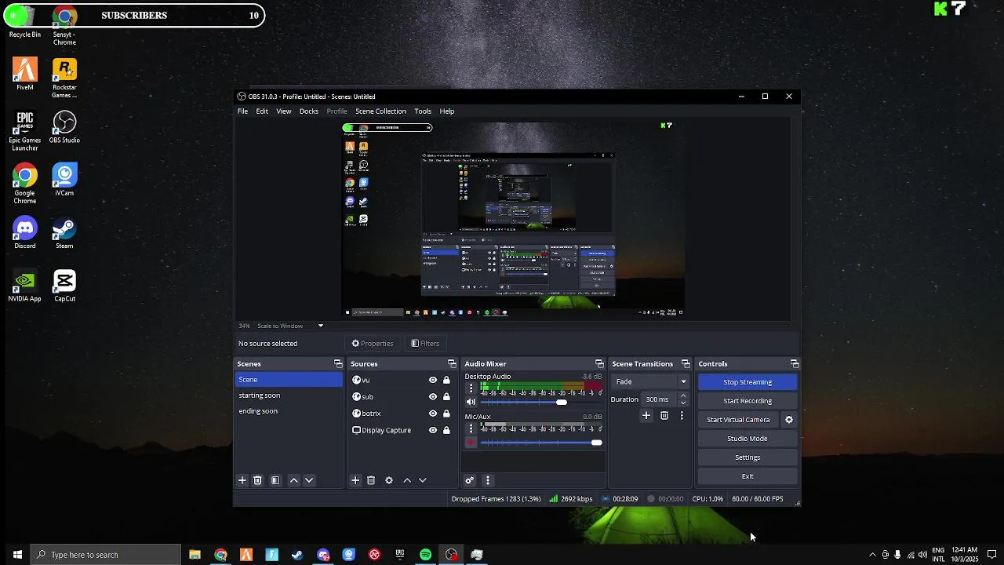Open FiveM desktop icon
This screenshot has height=565, width=1004.
tap(25, 75)
